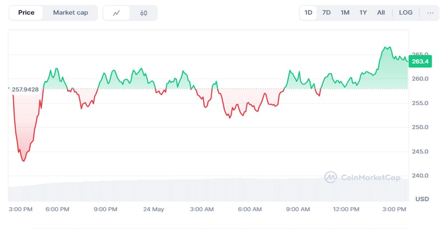
Task: Select the 1M time range
Action: [345, 13]
